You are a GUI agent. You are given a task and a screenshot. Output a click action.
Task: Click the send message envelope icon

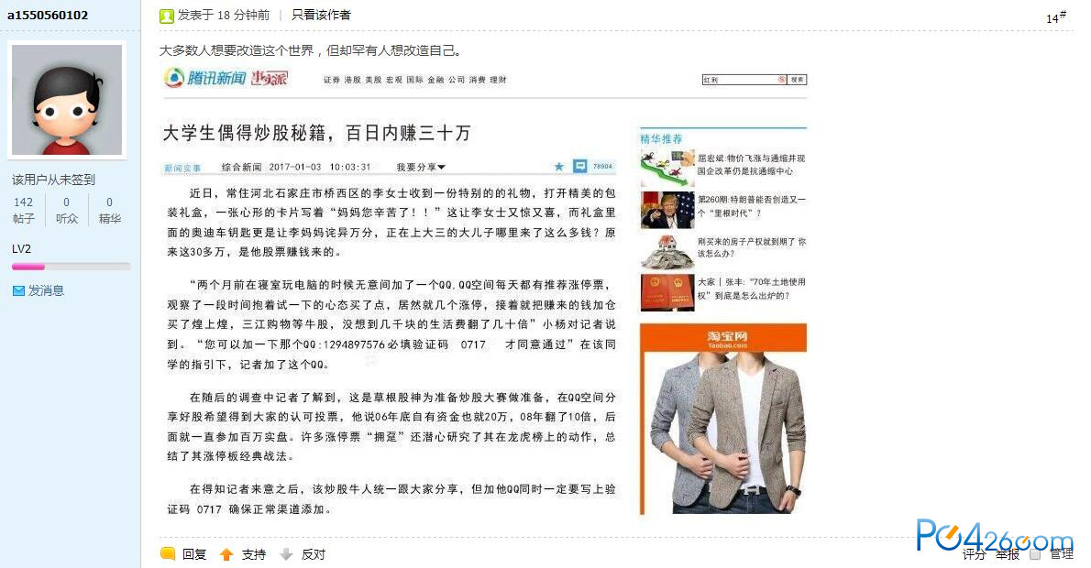tap(18, 290)
